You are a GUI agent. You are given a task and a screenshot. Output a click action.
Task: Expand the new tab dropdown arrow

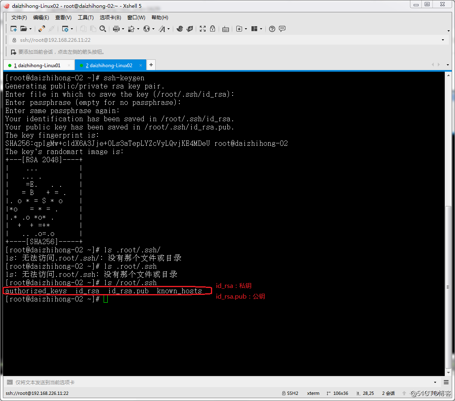click(x=246, y=29)
